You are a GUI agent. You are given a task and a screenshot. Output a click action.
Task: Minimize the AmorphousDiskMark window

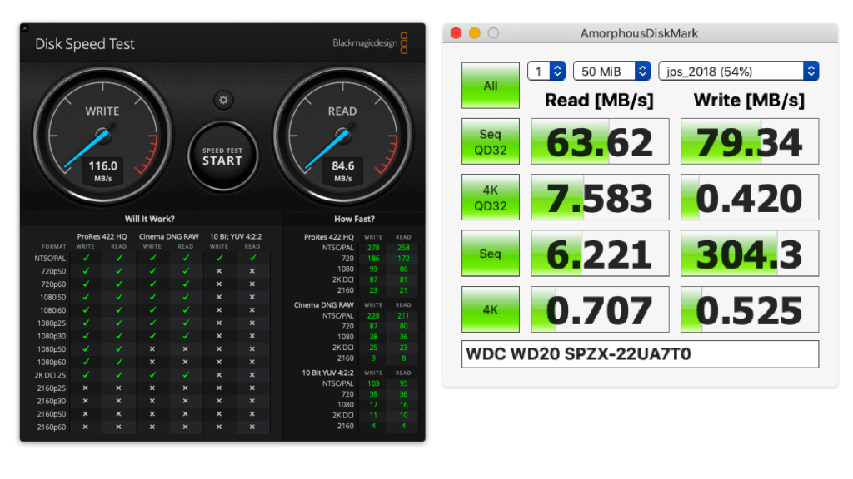(x=474, y=33)
